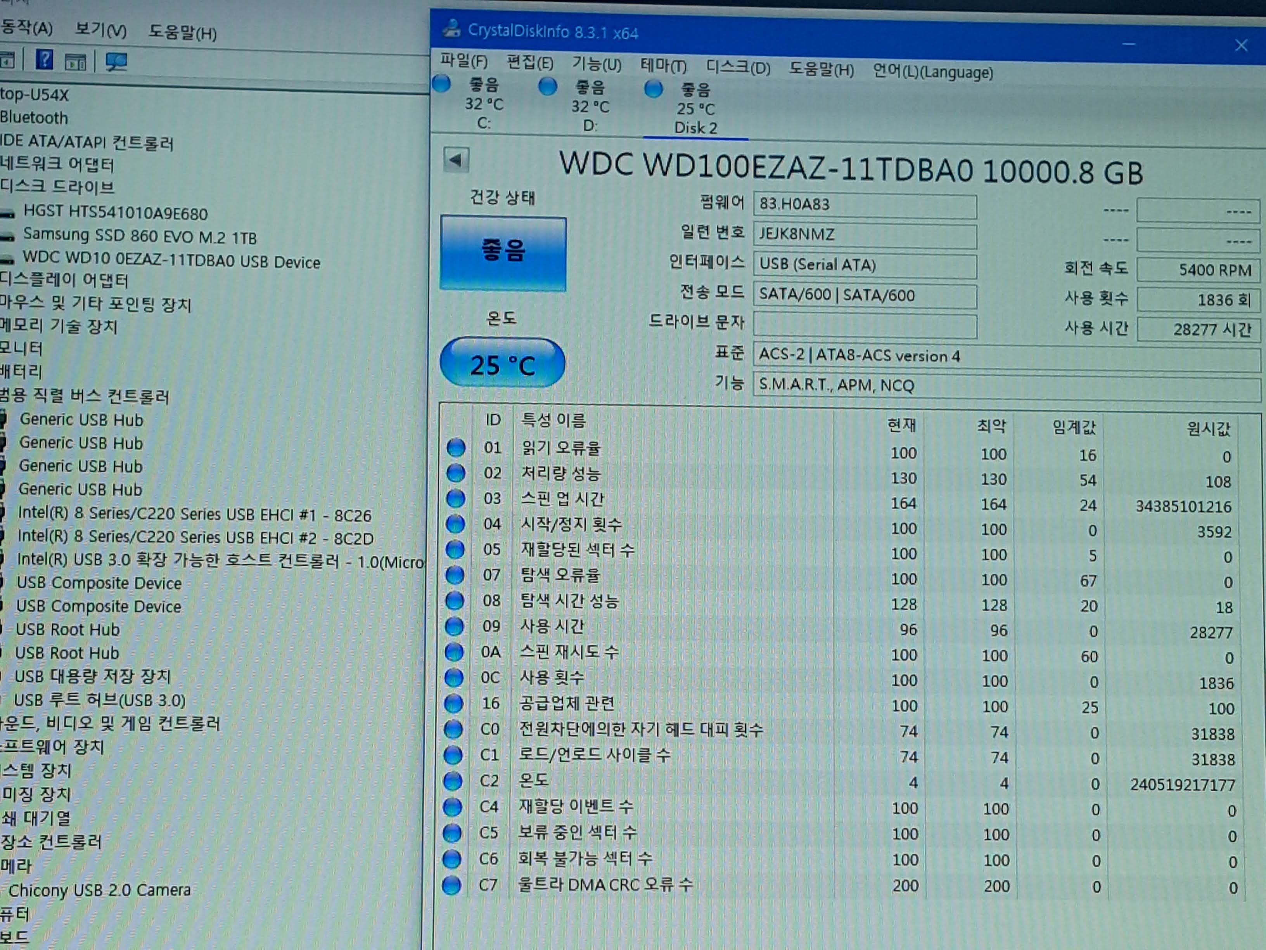This screenshot has width=1266, height=950.
Task: Click the scan for hardware changes monitor icon
Action: [116, 62]
